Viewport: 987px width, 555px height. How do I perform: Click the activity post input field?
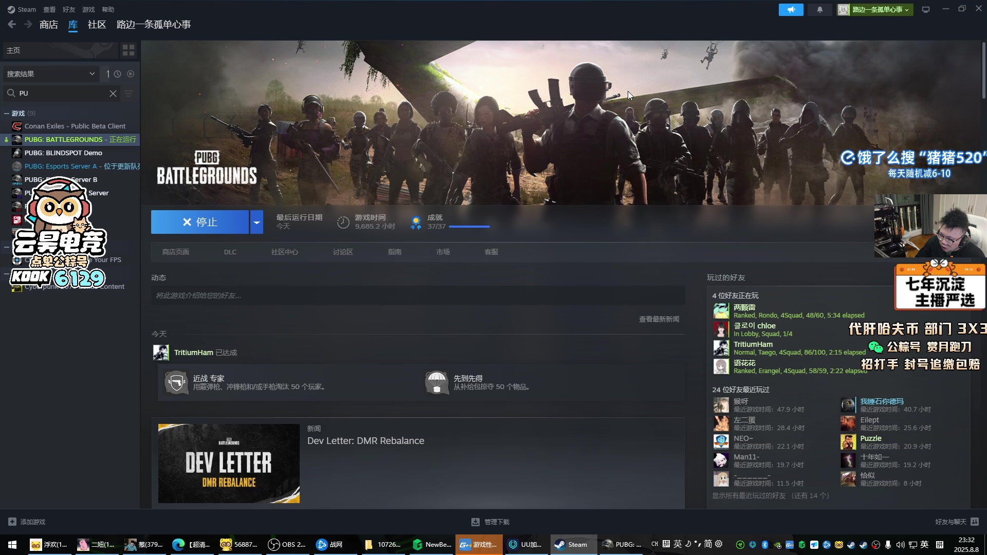(x=418, y=295)
